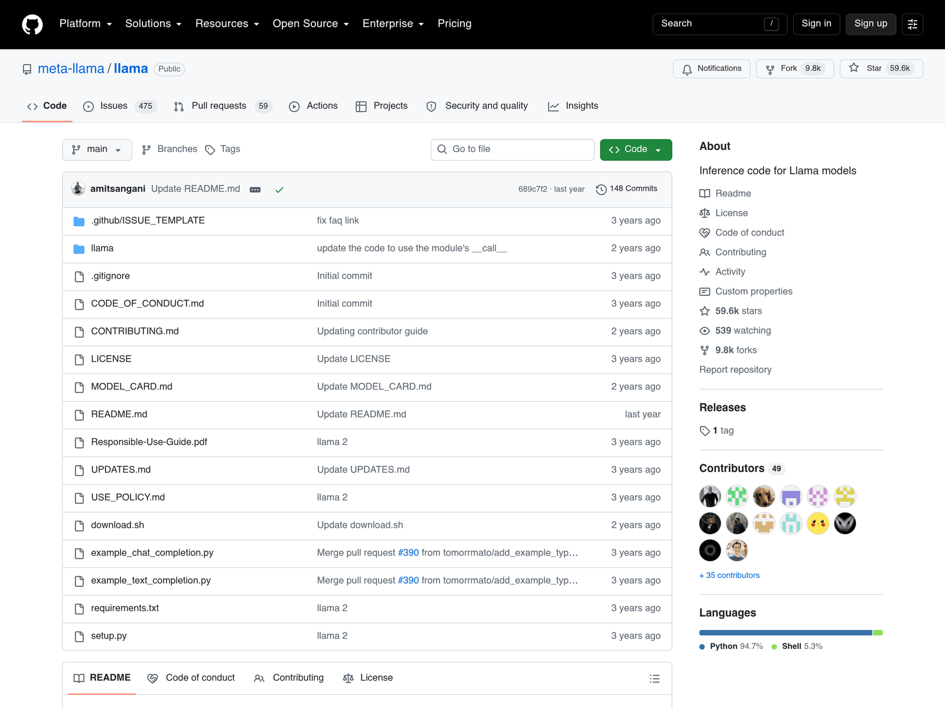Screen dimensions: 945x709
Task: Open the header settings menu icon
Action: (x=913, y=24)
